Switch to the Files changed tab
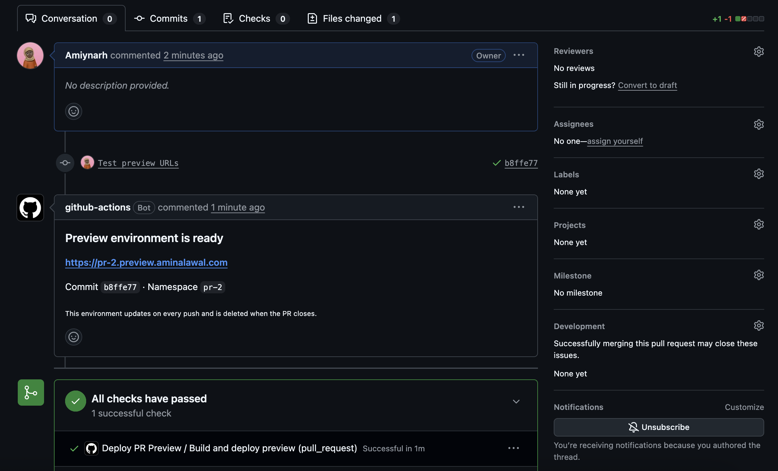Viewport: 778px width, 471px height. point(353,18)
